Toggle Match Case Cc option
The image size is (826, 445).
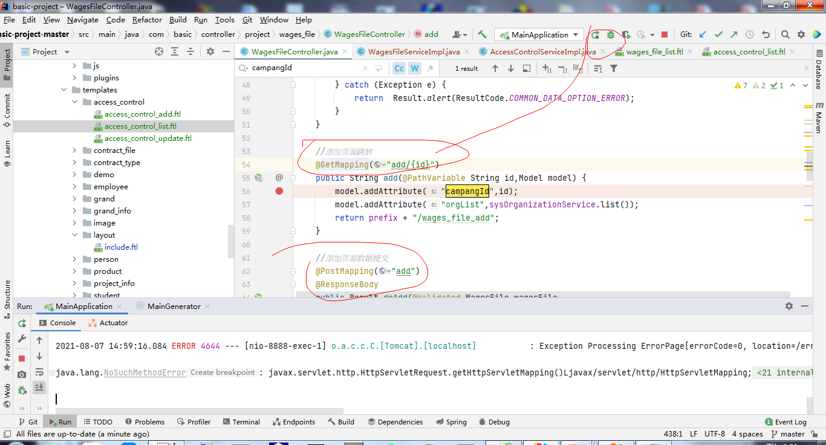tap(399, 68)
